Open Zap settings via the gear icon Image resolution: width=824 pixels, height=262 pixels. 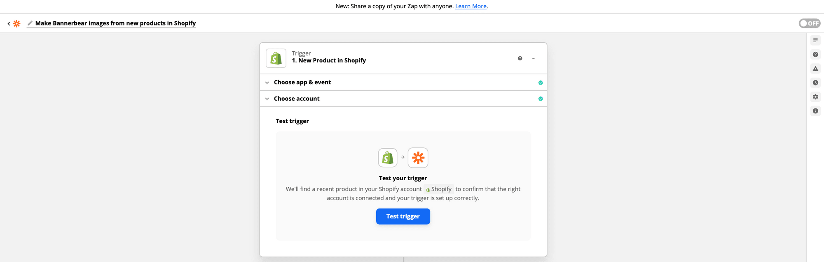coord(815,97)
